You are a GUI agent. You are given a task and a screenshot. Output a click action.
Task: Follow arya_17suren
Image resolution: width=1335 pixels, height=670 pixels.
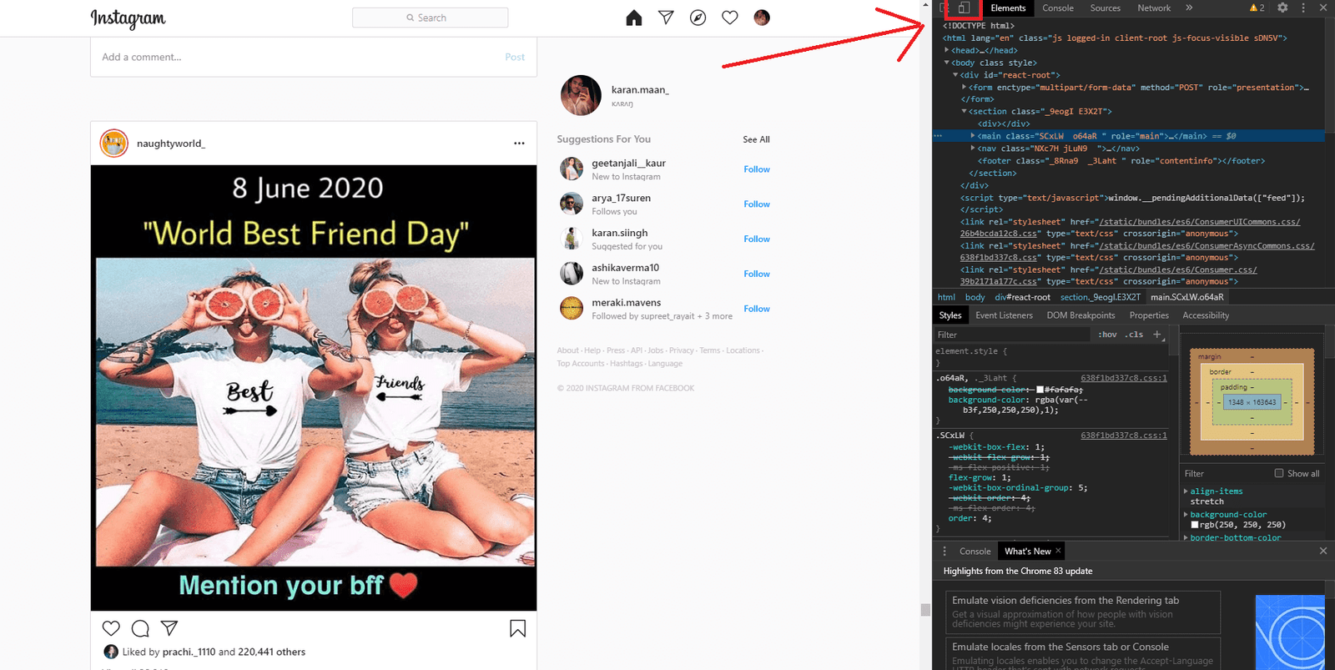pyautogui.click(x=757, y=204)
